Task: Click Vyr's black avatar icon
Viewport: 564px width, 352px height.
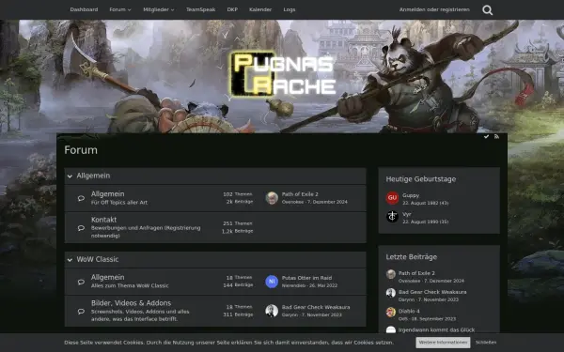Action: point(392,216)
